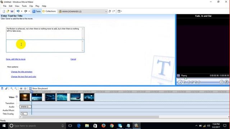The width and height of the screenshot is (230, 129).
Task: Go to previous frame in preview
Action: pyautogui.click(x=192, y=82)
